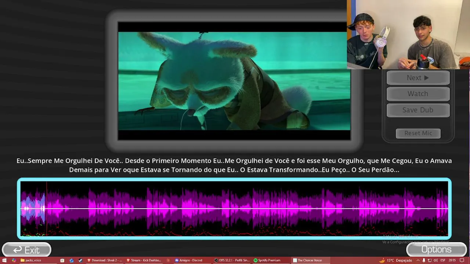Open the Microsoft Store taskbar icon
Screen dimensions: 470x264
coord(62,260)
